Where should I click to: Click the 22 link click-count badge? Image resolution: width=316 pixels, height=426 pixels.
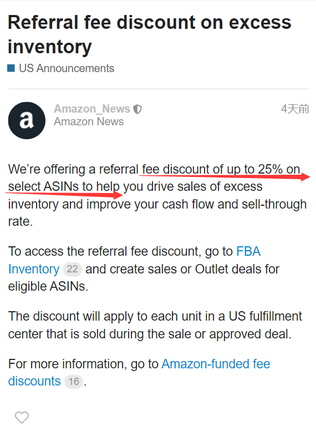(x=72, y=269)
